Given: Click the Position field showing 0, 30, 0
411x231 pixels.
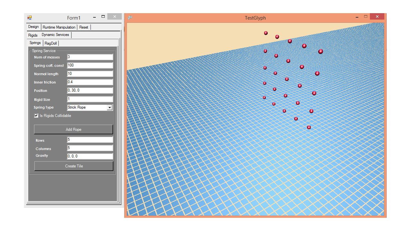Looking at the screenshot, I should [90, 90].
